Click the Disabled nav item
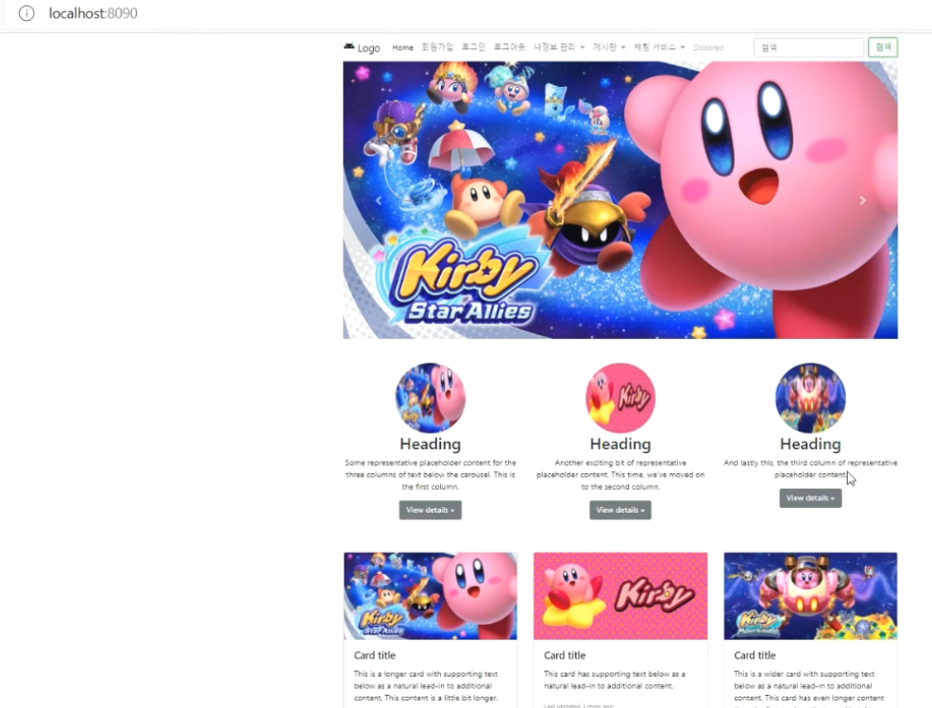This screenshot has height=708, width=932. click(x=708, y=47)
